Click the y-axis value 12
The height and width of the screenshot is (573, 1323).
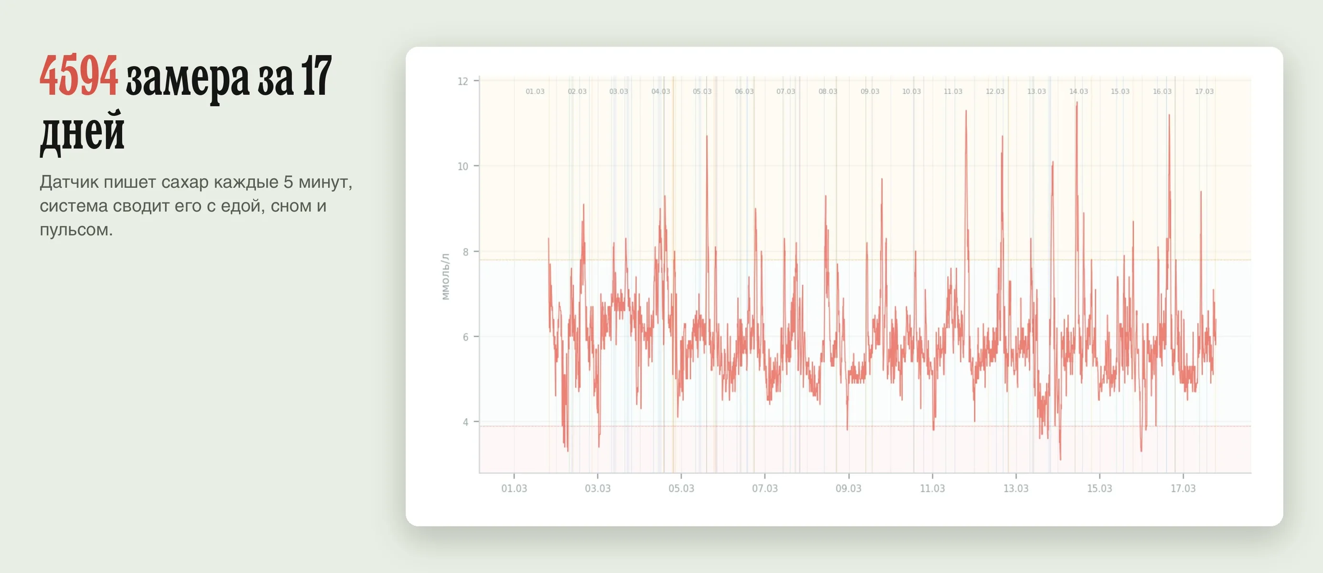[x=463, y=81]
